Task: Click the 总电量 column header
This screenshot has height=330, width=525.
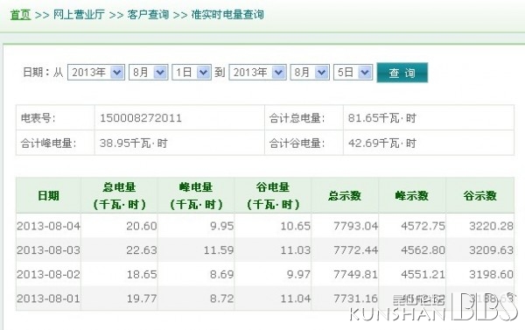Action: pos(119,196)
